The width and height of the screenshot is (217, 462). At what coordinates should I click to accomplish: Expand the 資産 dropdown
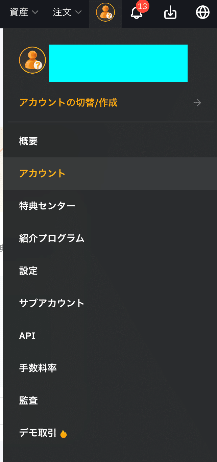pyautogui.click(x=24, y=13)
